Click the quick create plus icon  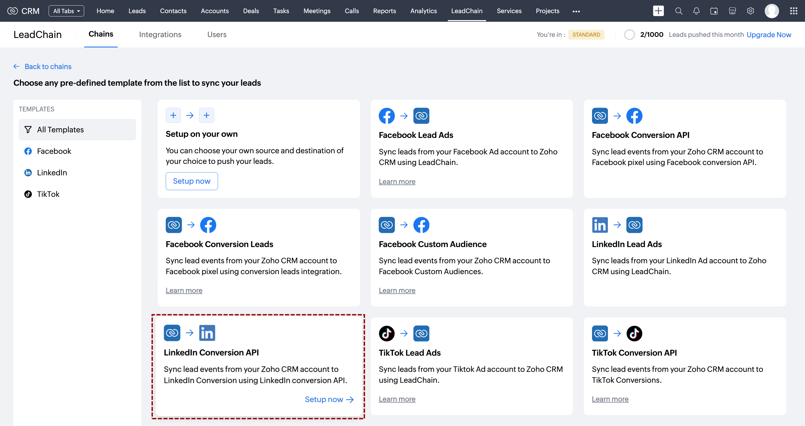(658, 11)
